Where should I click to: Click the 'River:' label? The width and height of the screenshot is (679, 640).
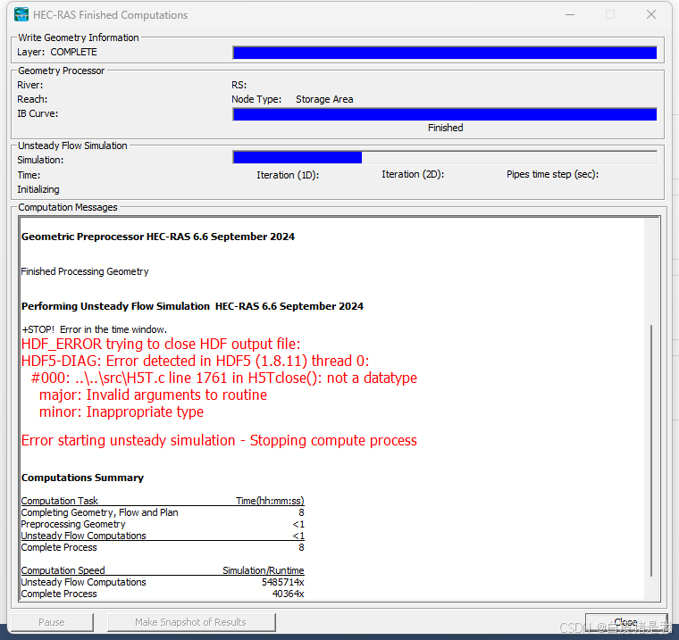click(29, 85)
